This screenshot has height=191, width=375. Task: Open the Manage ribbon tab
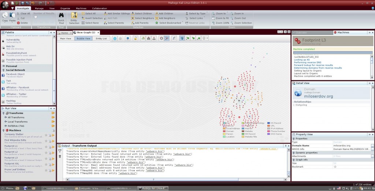tap(39, 8)
